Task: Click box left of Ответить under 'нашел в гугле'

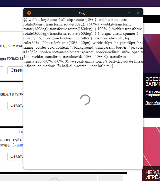Action: click(2, 105)
